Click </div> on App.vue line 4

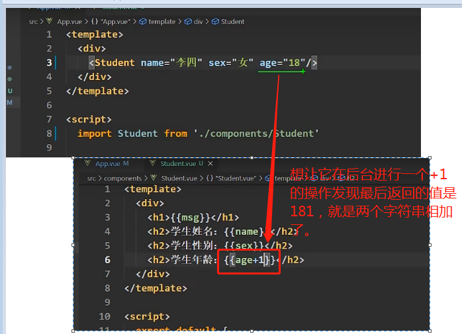(95, 77)
